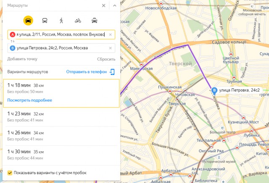The width and height of the screenshot is (269, 183).
Task: Collapse the routes panel with the chevron
Action: pyautogui.click(x=115, y=5)
